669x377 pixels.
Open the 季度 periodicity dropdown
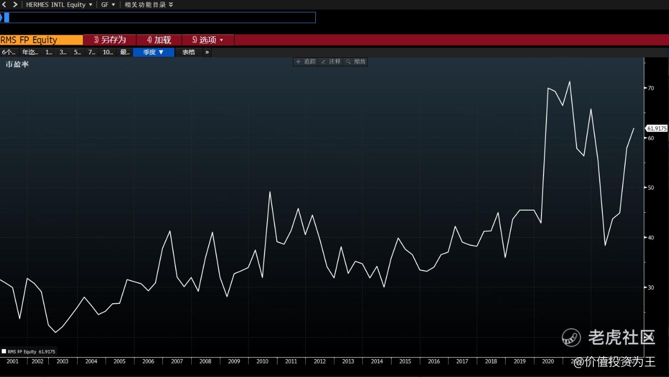(x=153, y=52)
